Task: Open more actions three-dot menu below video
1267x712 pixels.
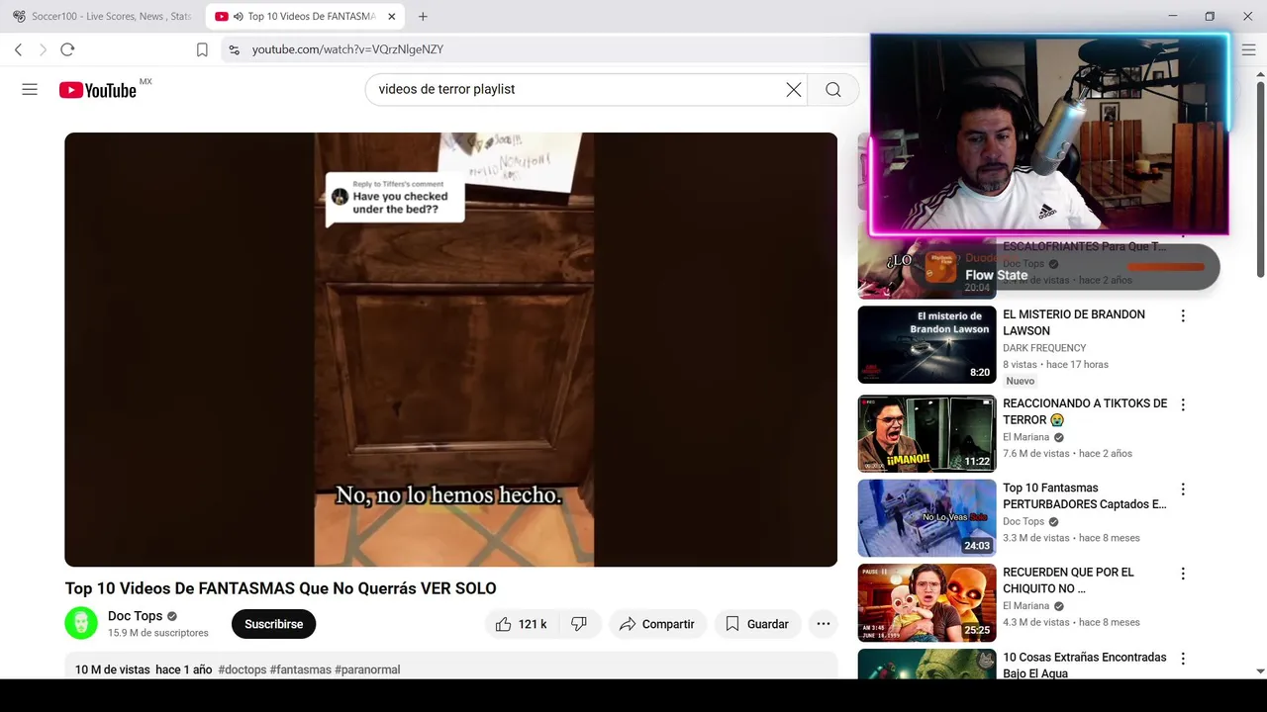Action: click(x=823, y=624)
